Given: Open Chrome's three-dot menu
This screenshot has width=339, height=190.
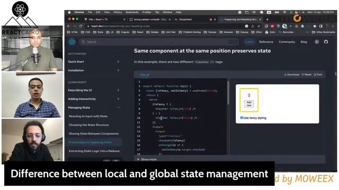Looking at the screenshot, I should tap(333, 26).
